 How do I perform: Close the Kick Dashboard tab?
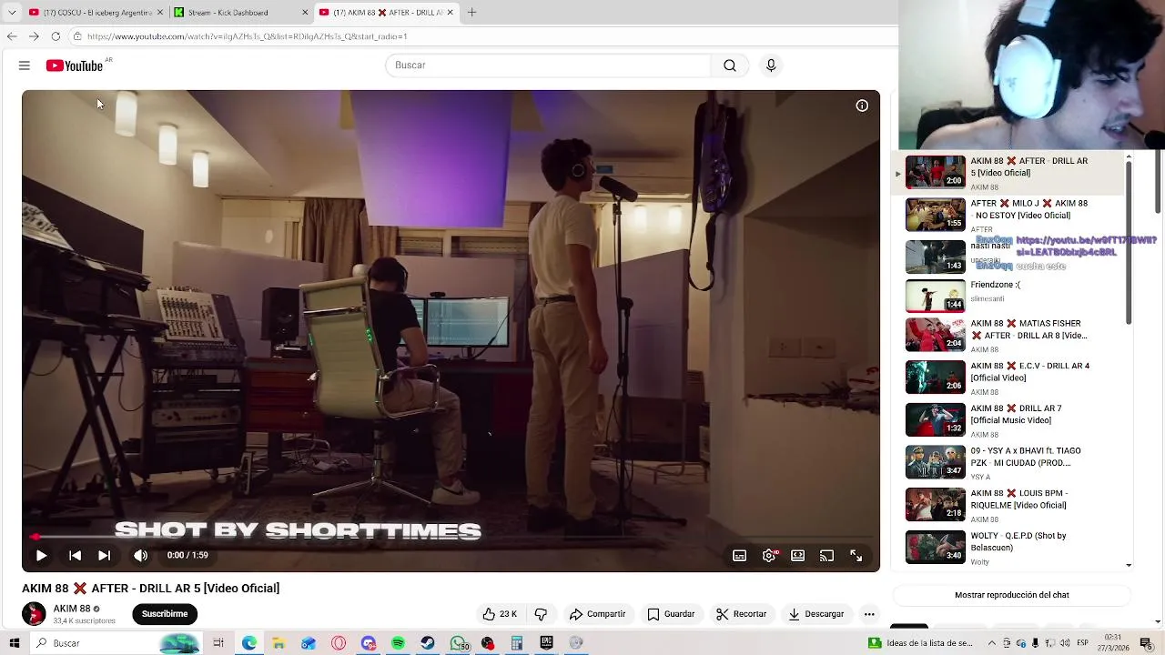[x=305, y=13]
